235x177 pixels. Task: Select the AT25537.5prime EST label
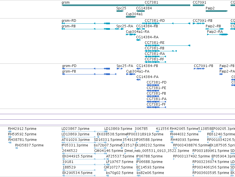tap(120, 156)
